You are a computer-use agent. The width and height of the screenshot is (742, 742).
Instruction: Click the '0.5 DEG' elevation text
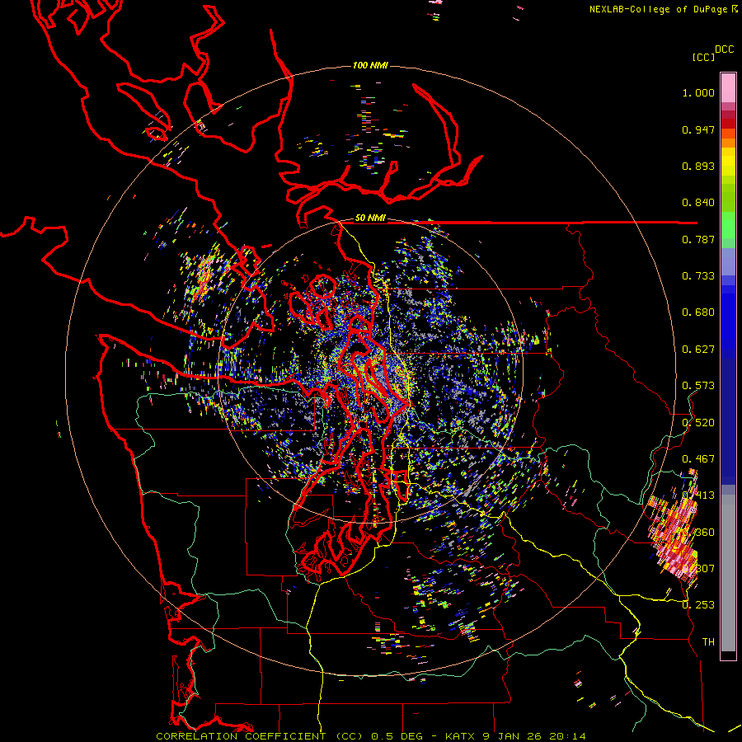(x=397, y=736)
